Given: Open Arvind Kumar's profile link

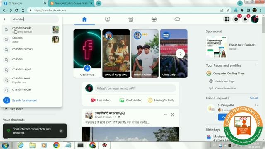Looking at the screenshot, I should coord(103,117).
